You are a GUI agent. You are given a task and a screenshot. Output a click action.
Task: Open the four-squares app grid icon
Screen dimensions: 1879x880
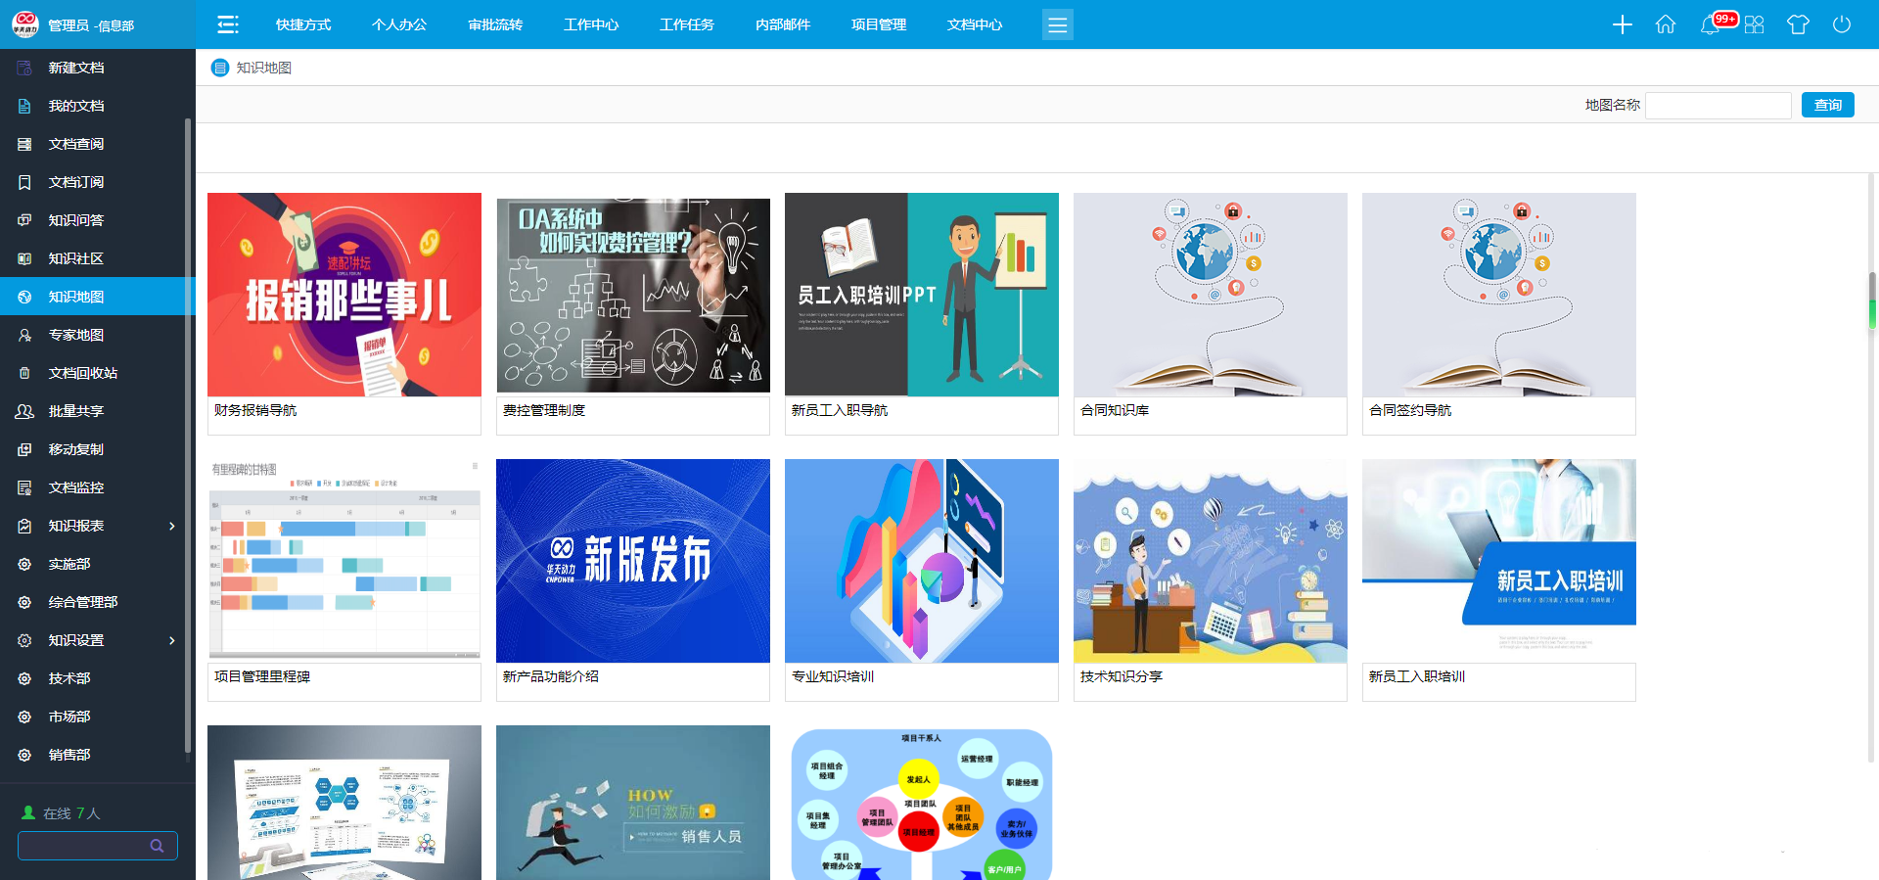(x=1754, y=24)
